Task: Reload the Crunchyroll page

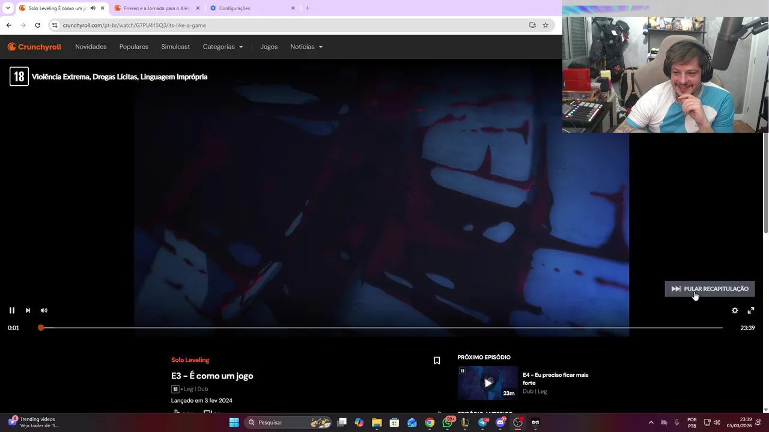Action: pos(37,25)
